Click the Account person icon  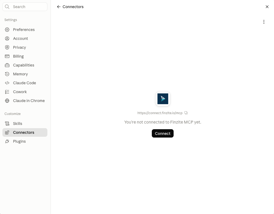(7, 38)
